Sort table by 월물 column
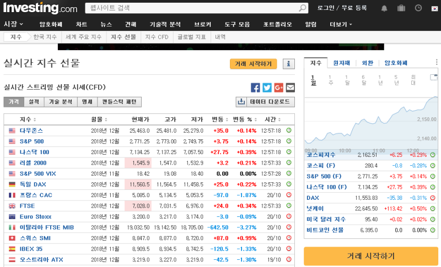Viewport: 441px width, 267px height. pyautogui.click(x=99, y=119)
